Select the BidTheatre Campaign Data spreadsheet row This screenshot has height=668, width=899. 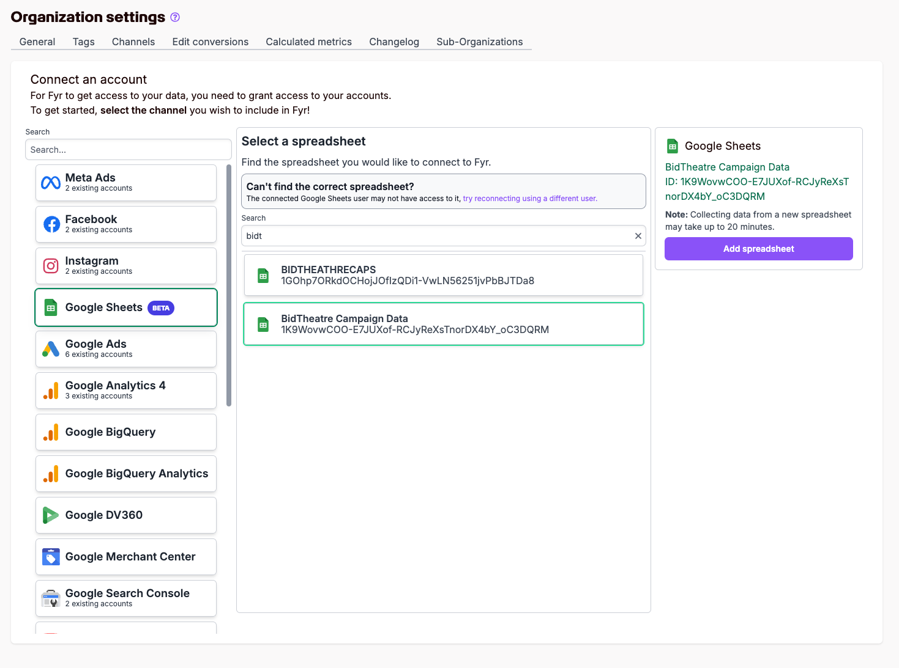click(444, 324)
